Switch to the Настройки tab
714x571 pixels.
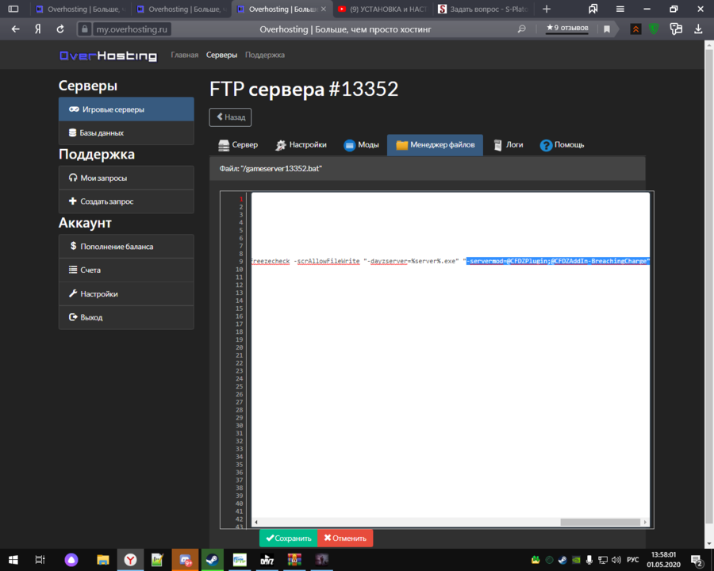(x=301, y=145)
